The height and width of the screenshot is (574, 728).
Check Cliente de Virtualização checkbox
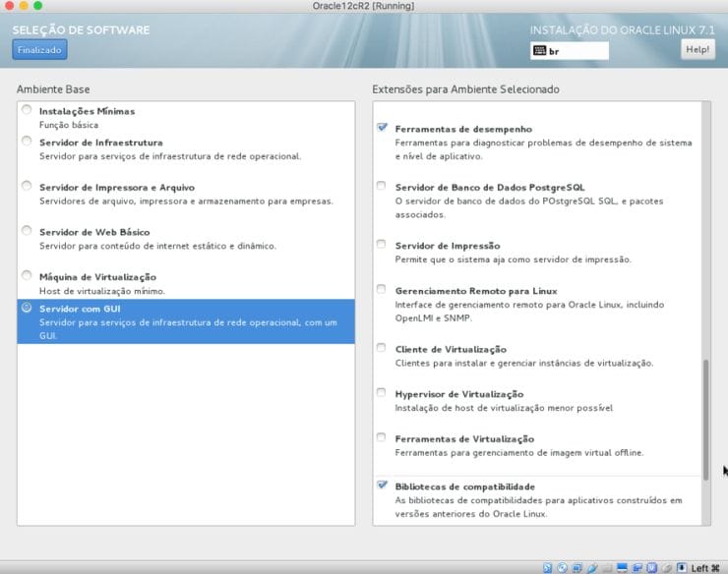(x=381, y=348)
